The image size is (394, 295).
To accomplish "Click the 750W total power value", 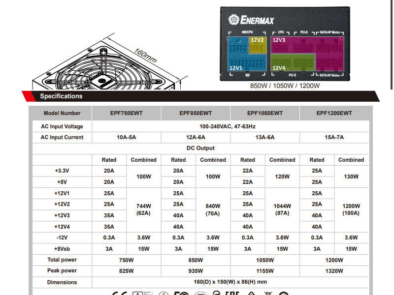I will pyautogui.click(x=126, y=260).
